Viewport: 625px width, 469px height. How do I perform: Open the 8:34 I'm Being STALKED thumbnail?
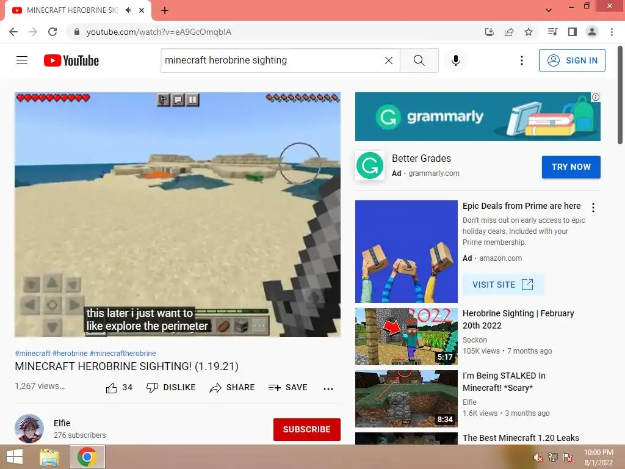pyautogui.click(x=406, y=398)
